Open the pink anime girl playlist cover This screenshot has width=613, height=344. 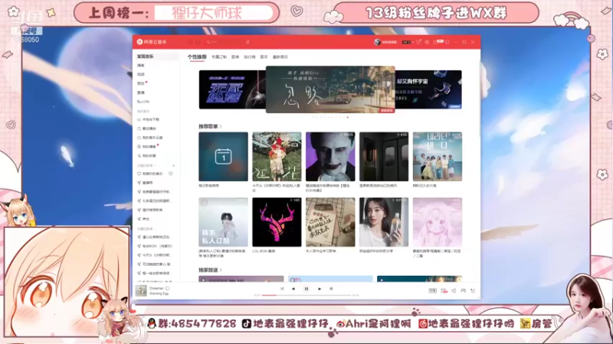tap(438, 222)
